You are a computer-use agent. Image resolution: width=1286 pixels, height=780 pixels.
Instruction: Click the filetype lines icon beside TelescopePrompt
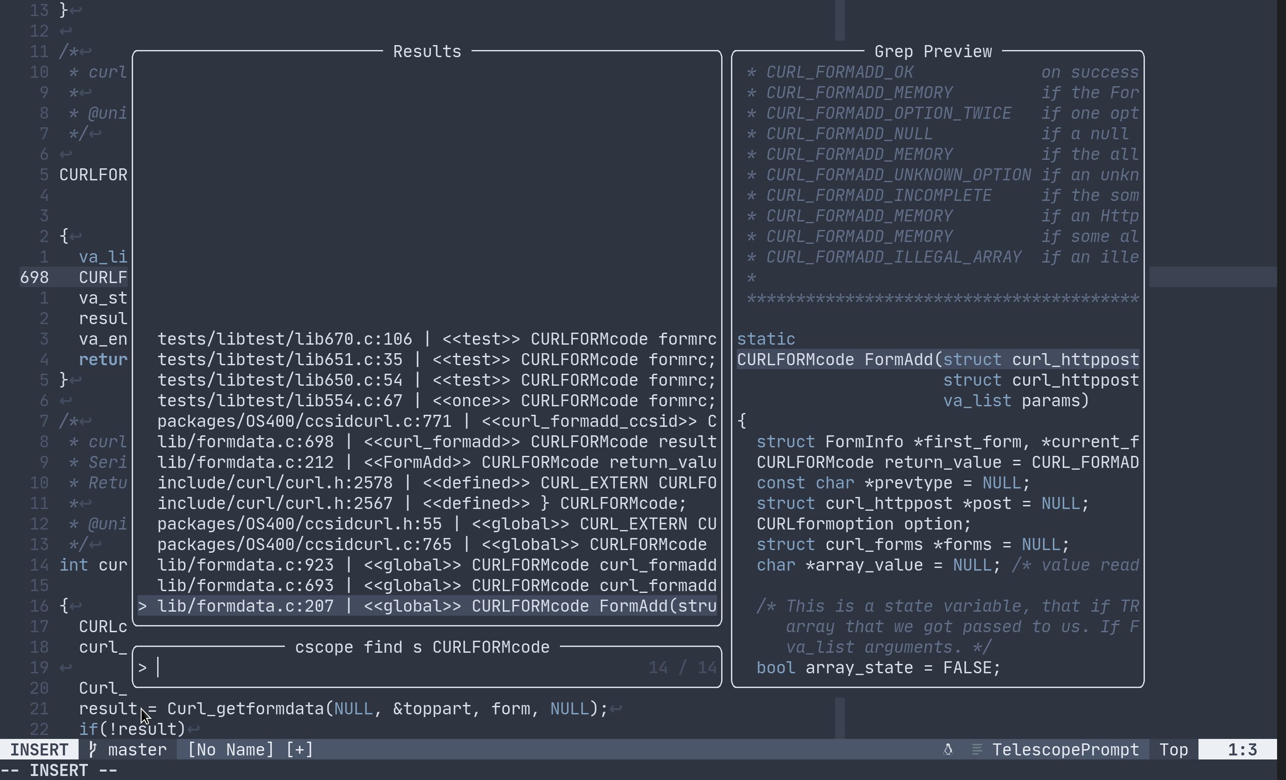(977, 750)
